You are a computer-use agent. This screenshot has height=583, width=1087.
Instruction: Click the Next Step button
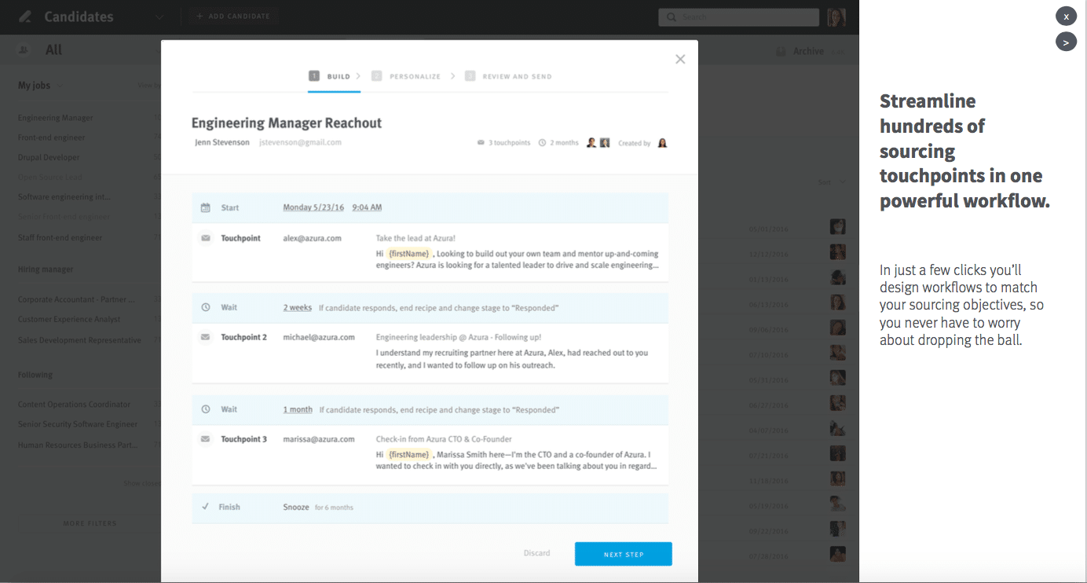pyautogui.click(x=624, y=554)
